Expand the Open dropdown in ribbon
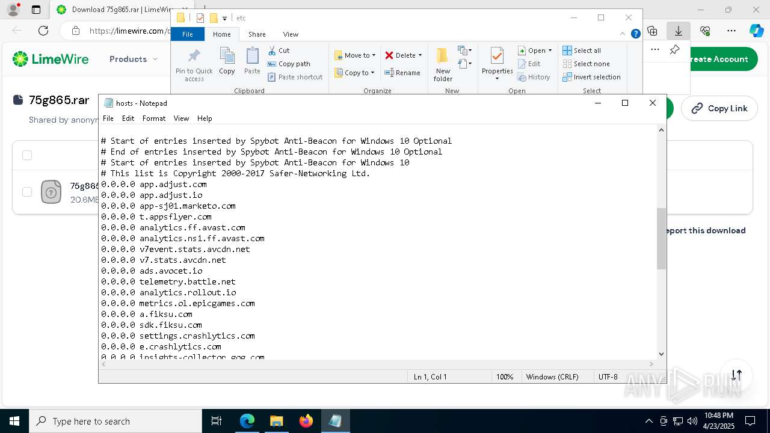 pos(550,51)
